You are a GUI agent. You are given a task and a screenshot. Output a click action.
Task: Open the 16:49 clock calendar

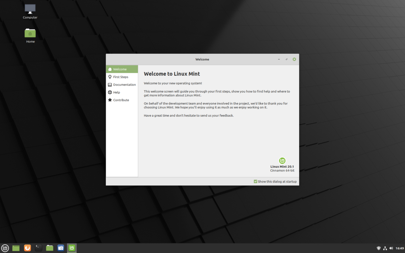pyautogui.click(x=400, y=248)
